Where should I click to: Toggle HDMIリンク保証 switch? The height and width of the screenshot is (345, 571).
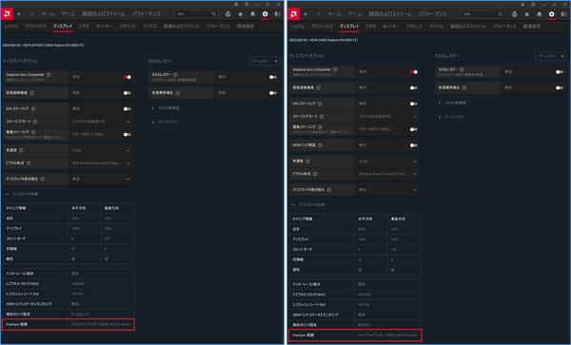(413, 145)
